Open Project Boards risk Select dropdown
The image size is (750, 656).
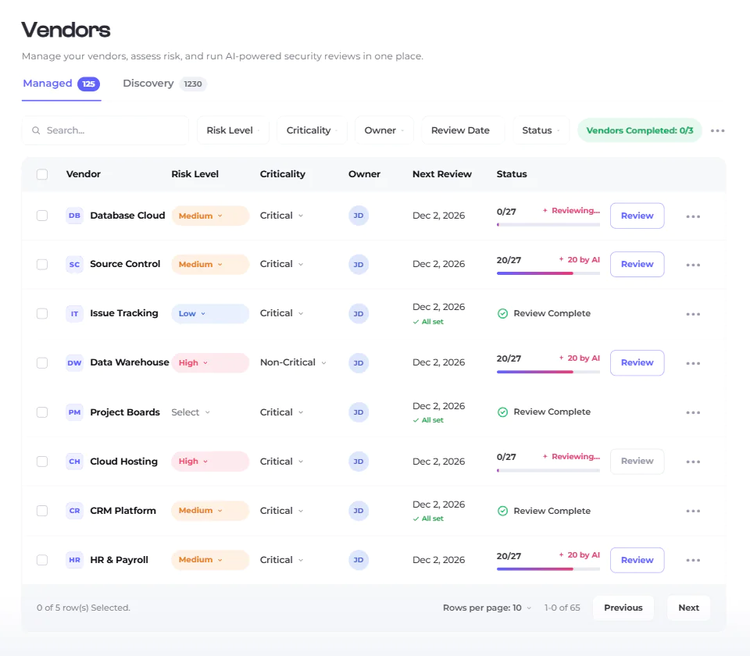tap(191, 412)
